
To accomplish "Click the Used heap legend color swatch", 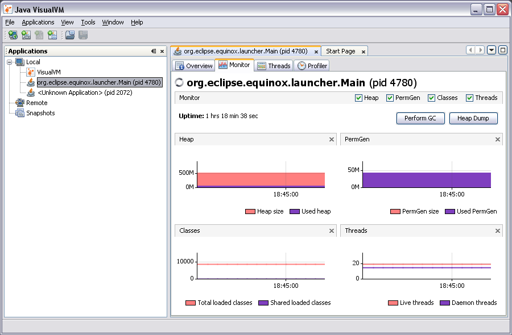I will 295,211.
